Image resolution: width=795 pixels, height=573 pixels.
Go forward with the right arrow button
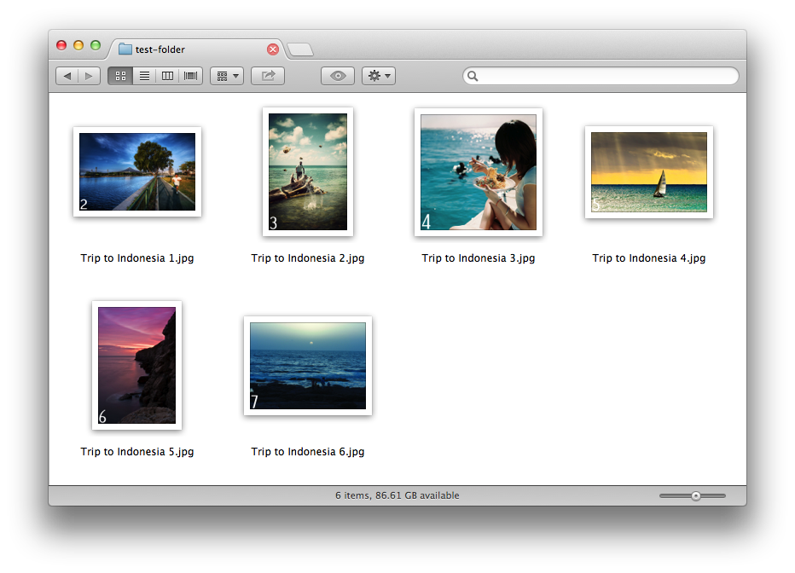(90, 76)
